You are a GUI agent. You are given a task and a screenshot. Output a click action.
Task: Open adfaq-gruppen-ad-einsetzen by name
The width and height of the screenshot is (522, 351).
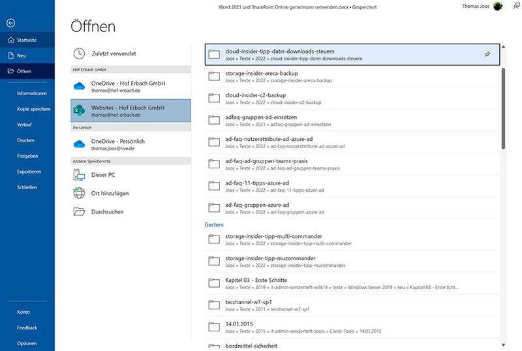click(x=261, y=117)
